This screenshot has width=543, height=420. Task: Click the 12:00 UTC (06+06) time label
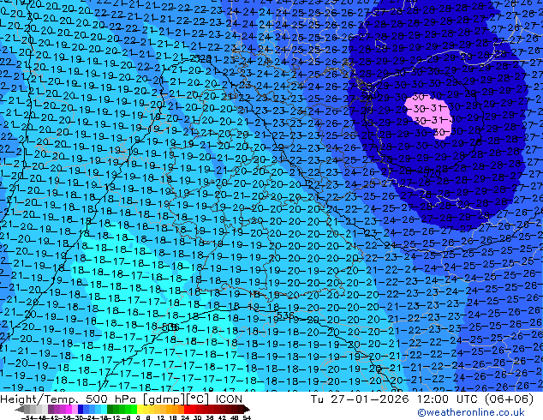pyautogui.click(x=474, y=399)
